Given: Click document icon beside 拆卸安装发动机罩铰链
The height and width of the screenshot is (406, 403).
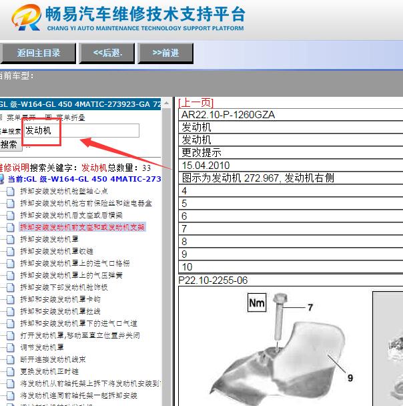Looking at the screenshot, I should point(11,251).
